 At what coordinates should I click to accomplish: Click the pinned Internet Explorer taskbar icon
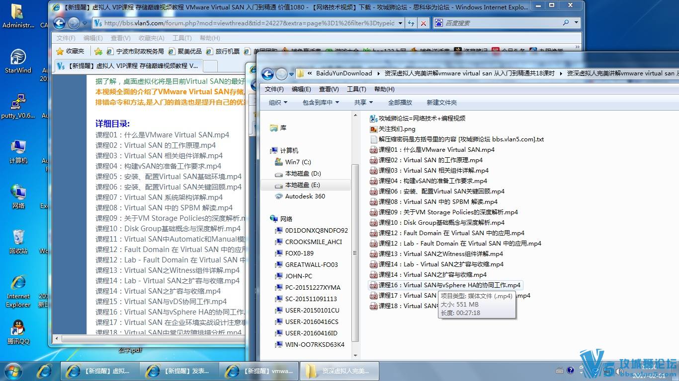[45, 371]
